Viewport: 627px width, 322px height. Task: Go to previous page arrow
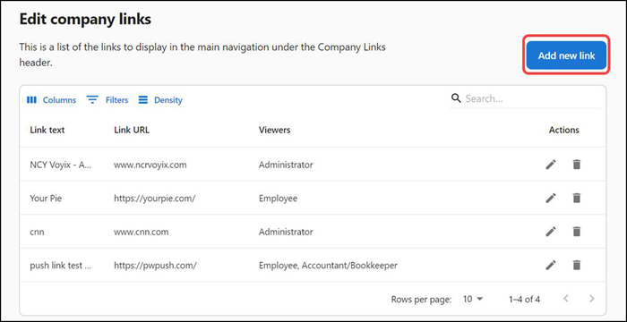pos(566,299)
